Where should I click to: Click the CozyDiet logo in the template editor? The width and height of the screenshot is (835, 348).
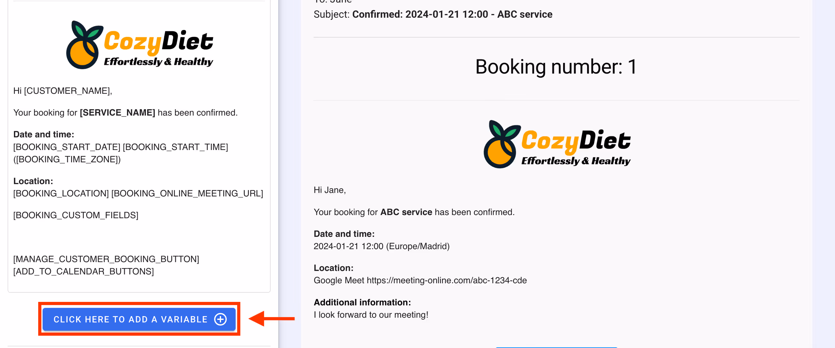140,45
